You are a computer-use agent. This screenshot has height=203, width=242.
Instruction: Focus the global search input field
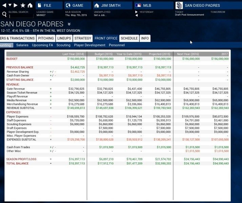point(21,16)
